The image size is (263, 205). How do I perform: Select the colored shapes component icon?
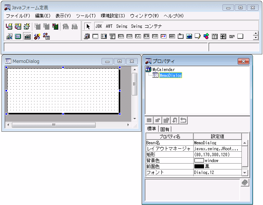click(206, 36)
